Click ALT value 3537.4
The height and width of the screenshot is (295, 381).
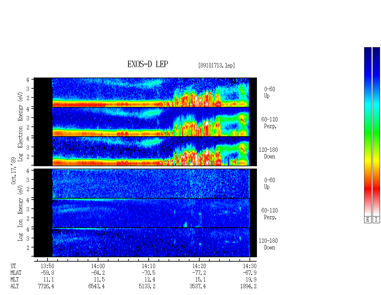point(198,287)
